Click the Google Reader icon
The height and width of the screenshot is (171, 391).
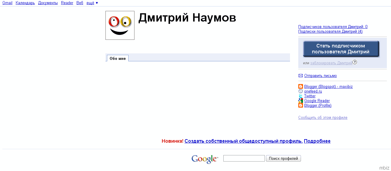(x=301, y=101)
